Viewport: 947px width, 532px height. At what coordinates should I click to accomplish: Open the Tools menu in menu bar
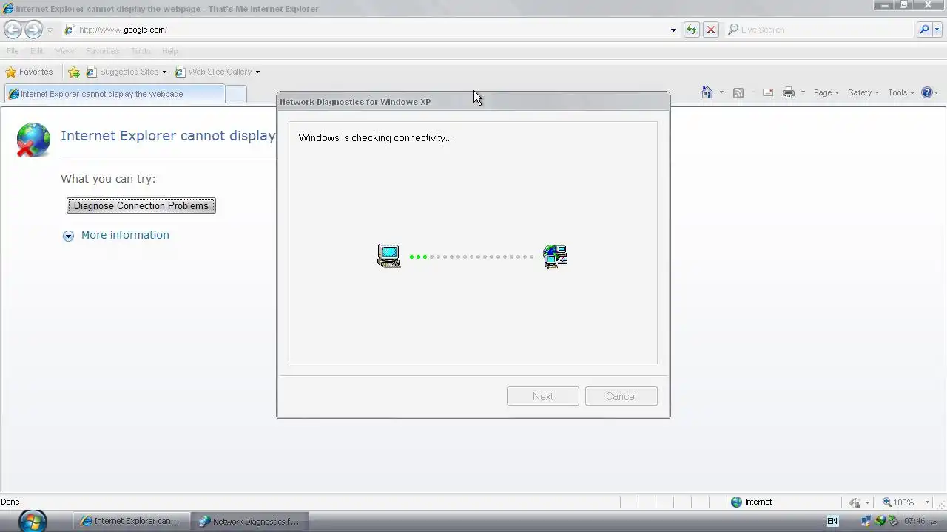coord(141,51)
